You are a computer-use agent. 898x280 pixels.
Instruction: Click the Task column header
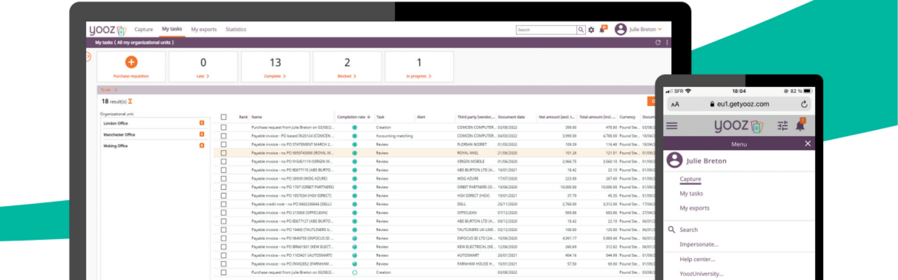(380, 117)
